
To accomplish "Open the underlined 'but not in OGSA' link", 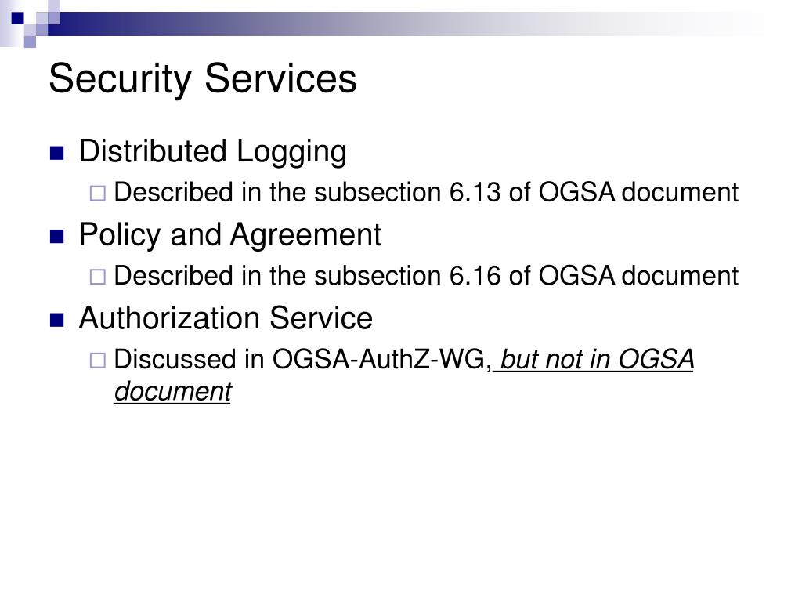I will [597, 359].
